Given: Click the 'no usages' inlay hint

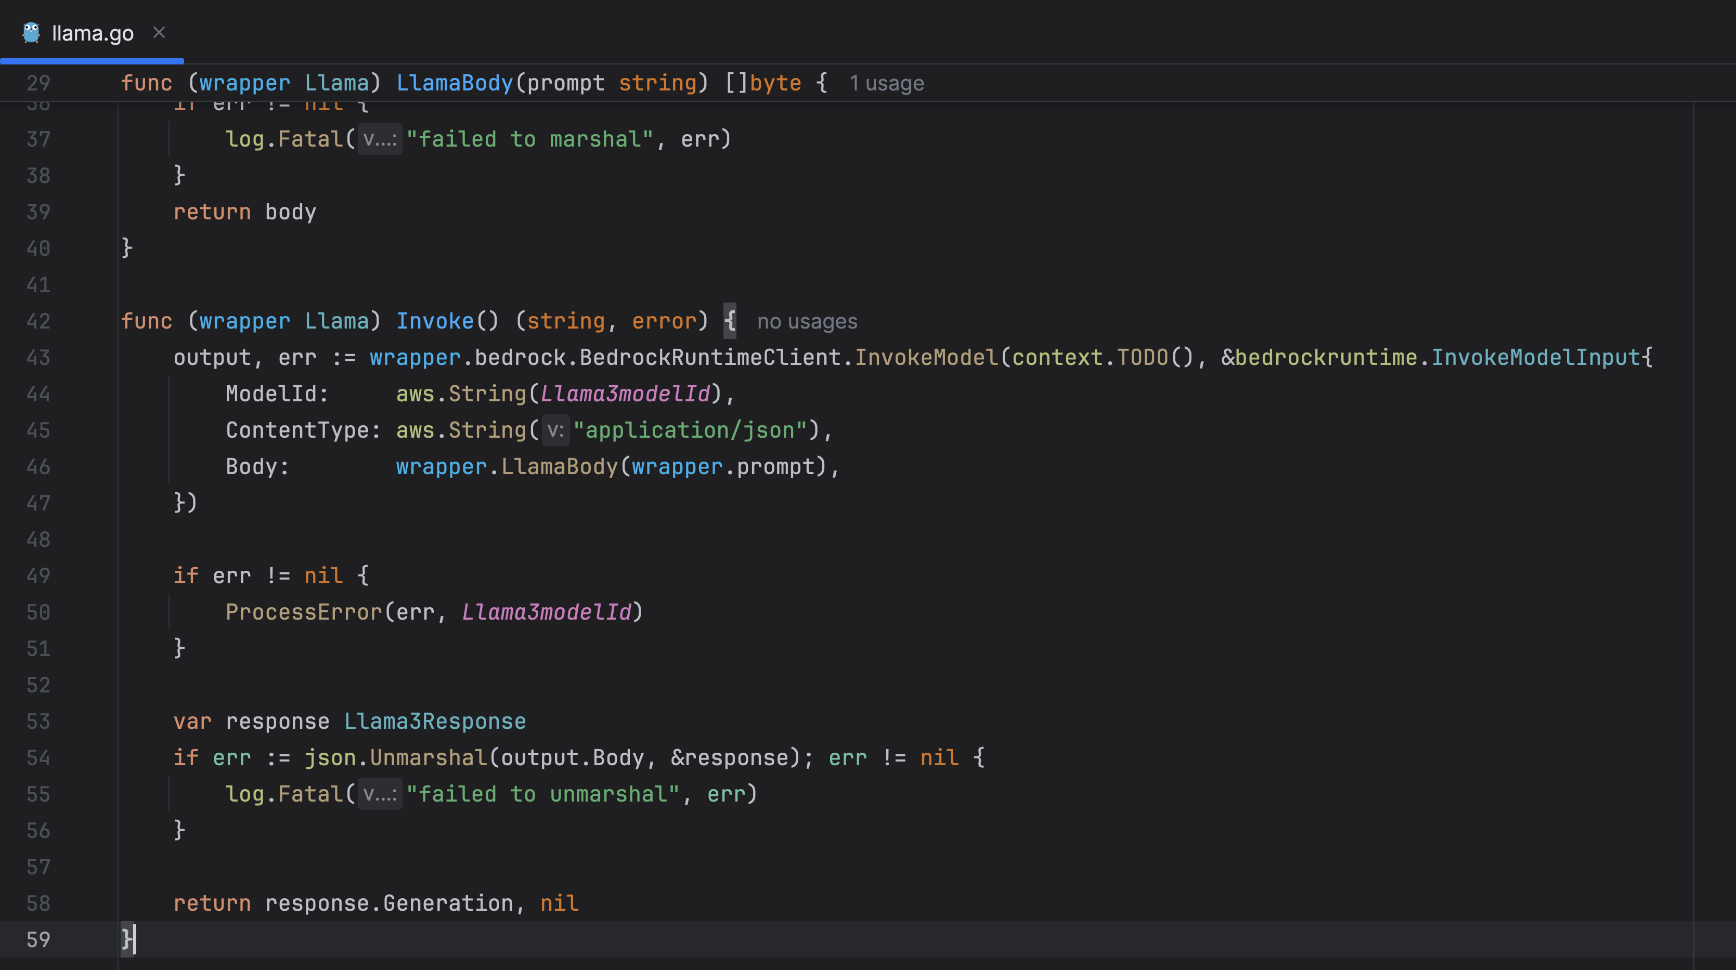Looking at the screenshot, I should pos(807,322).
